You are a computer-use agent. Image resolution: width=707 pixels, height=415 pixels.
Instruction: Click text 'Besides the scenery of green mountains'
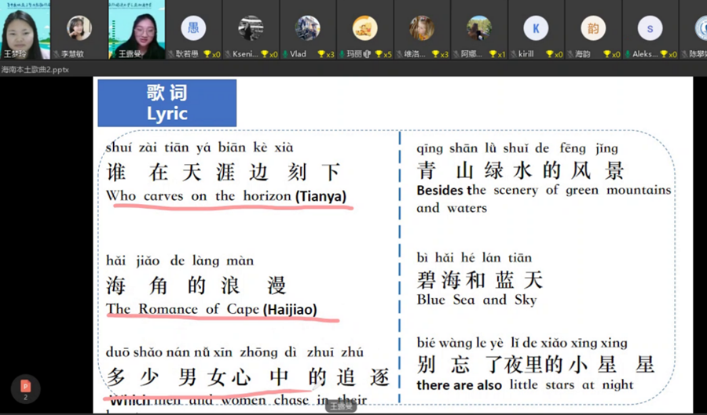tap(544, 191)
